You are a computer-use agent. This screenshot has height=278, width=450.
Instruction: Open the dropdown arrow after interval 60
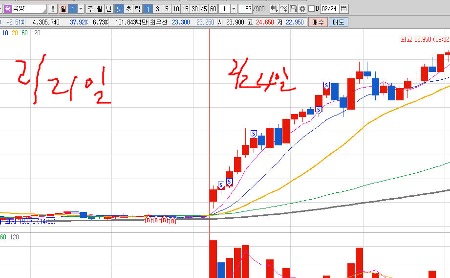pyautogui.click(x=233, y=9)
